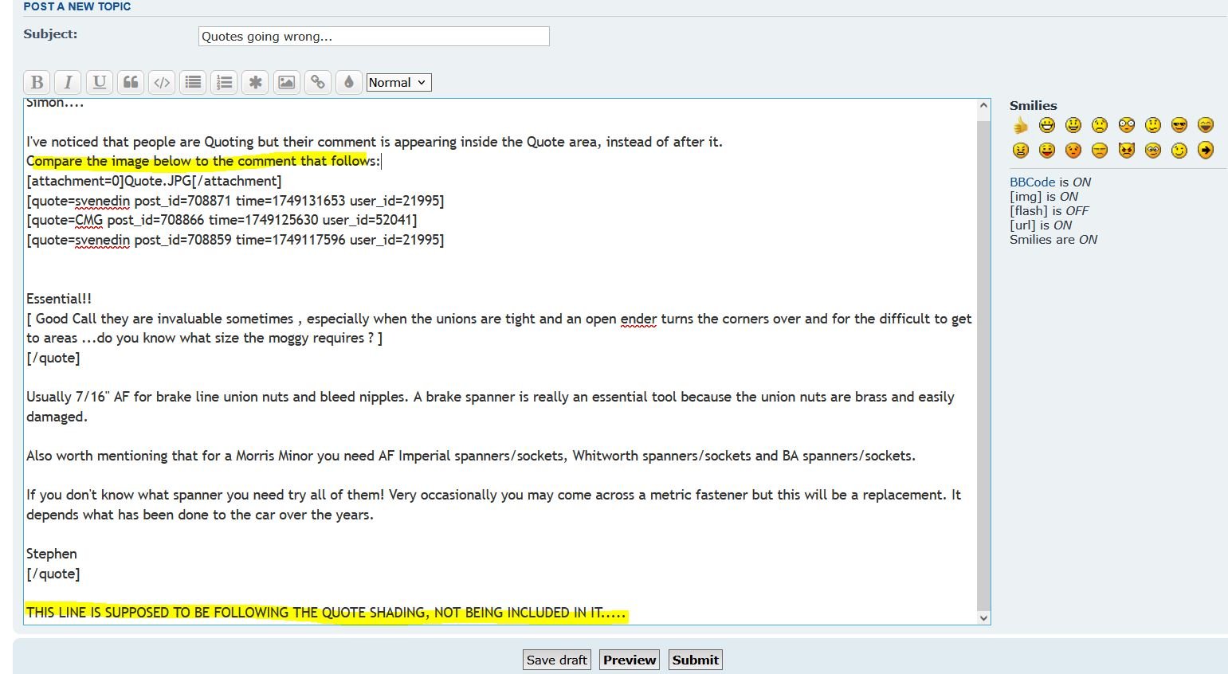Insert the evil horned devil smiley

coord(1126,150)
